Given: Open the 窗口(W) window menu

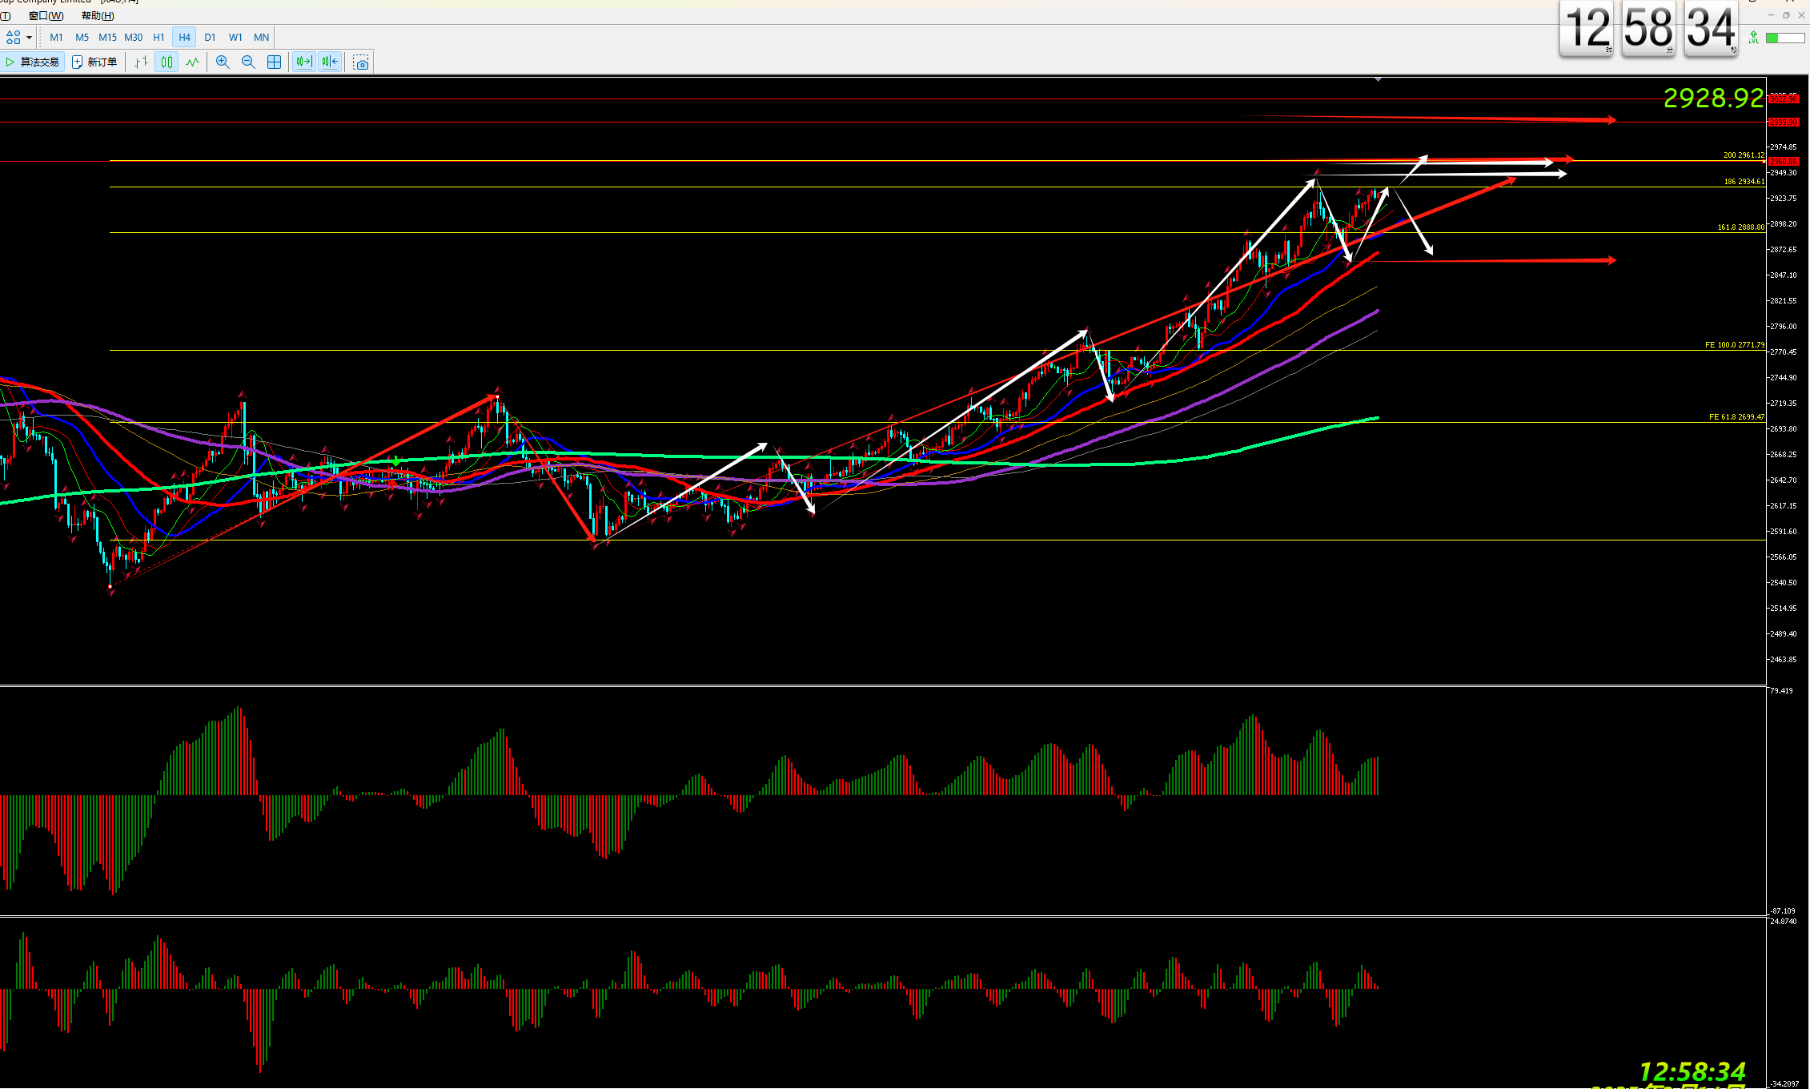Looking at the screenshot, I should [x=46, y=16].
